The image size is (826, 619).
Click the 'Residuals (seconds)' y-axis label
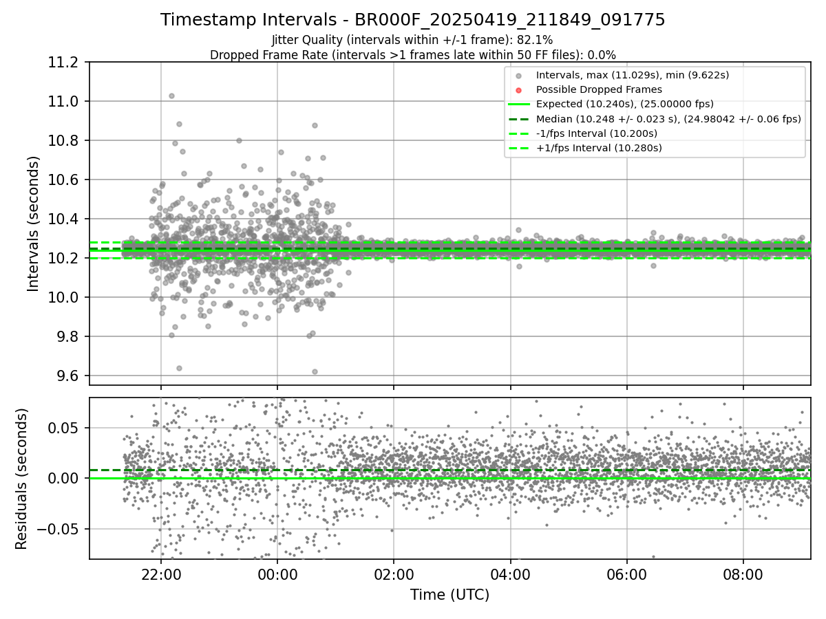tap(21, 479)
